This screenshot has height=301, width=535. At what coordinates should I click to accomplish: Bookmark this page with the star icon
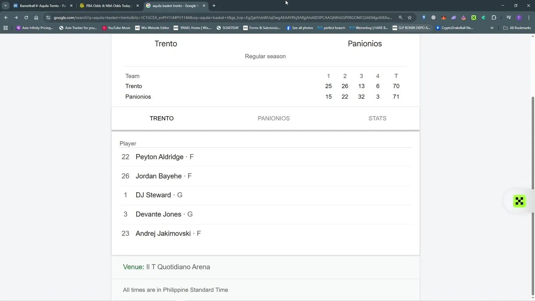click(x=410, y=18)
